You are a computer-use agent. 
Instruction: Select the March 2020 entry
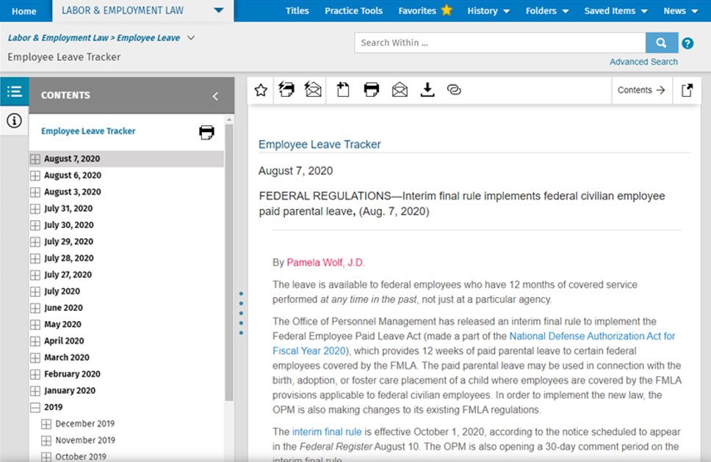(67, 357)
